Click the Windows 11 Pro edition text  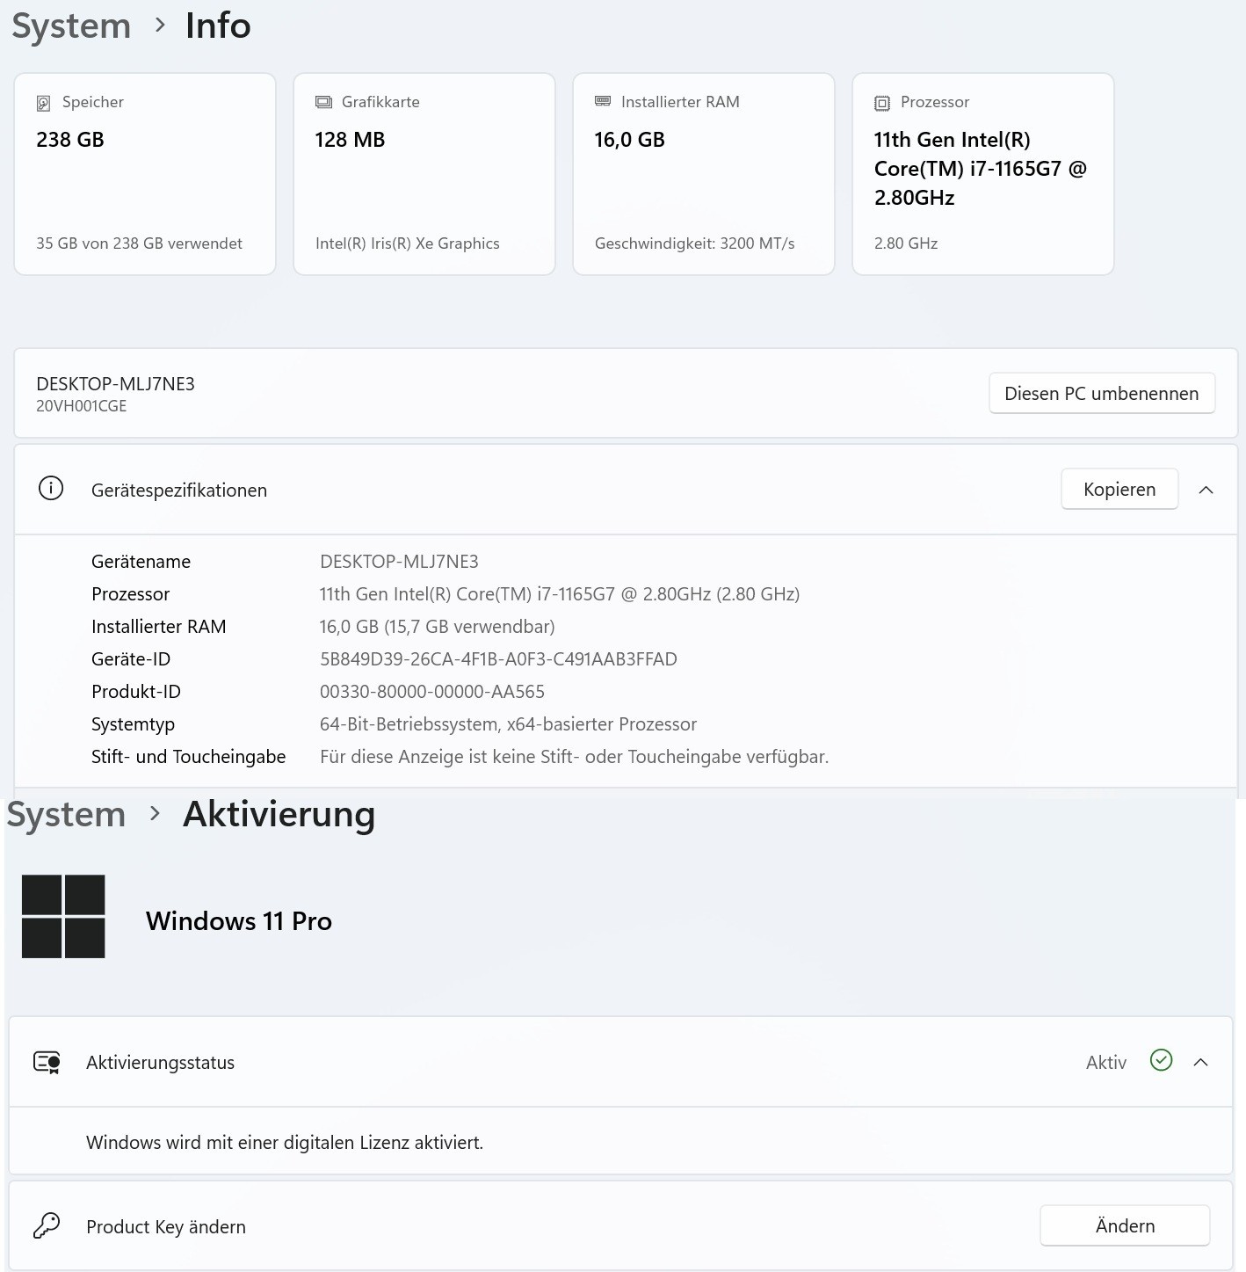(x=239, y=920)
